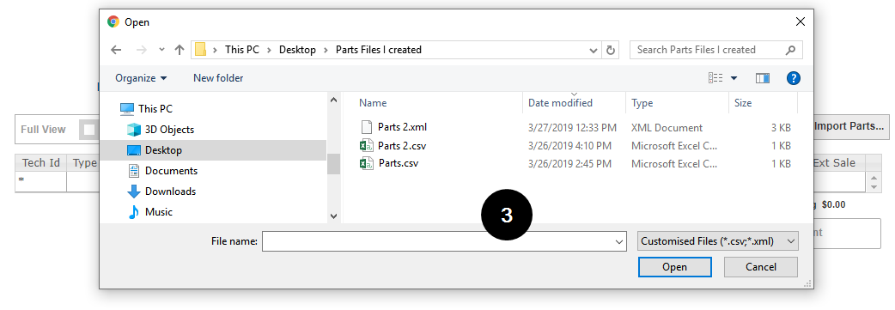
Task: Sort by Name column header
Action: (x=373, y=103)
